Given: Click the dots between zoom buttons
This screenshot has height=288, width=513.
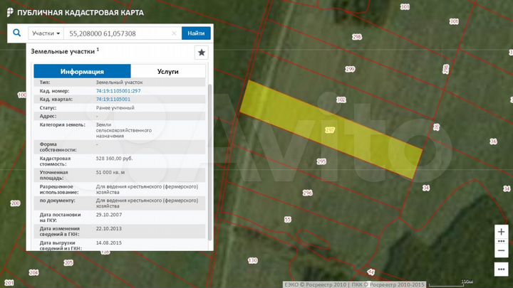Looking at the screenshot, I should point(502,242).
